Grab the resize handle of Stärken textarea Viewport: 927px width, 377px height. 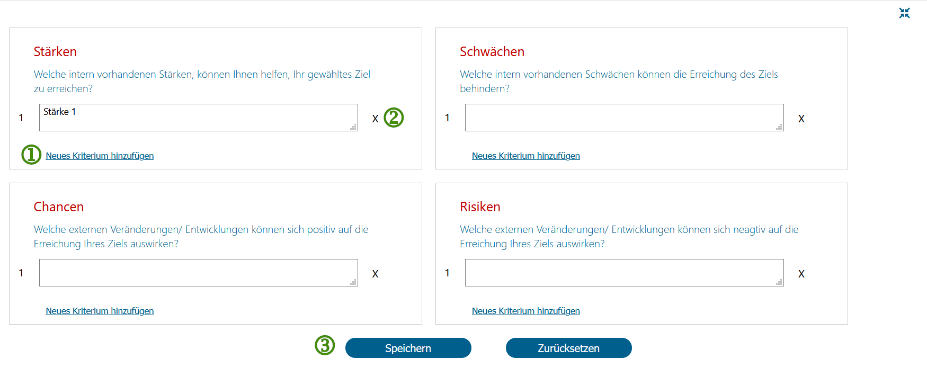point(353,127)
